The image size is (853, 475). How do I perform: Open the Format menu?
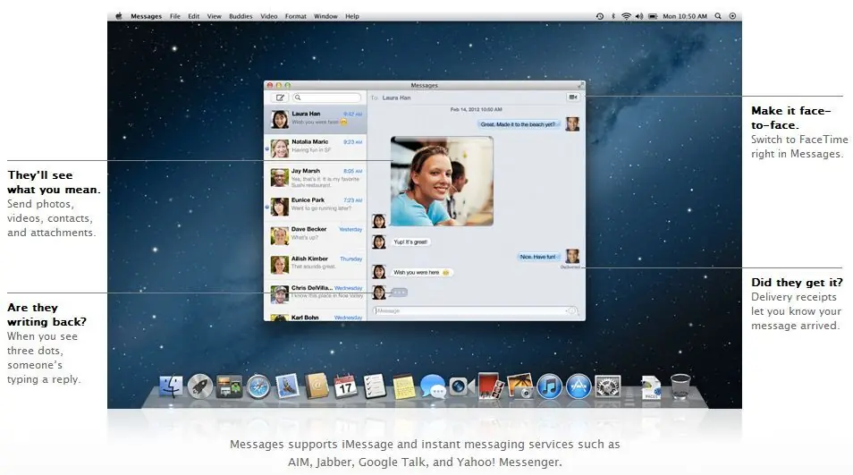pos(295,16)
